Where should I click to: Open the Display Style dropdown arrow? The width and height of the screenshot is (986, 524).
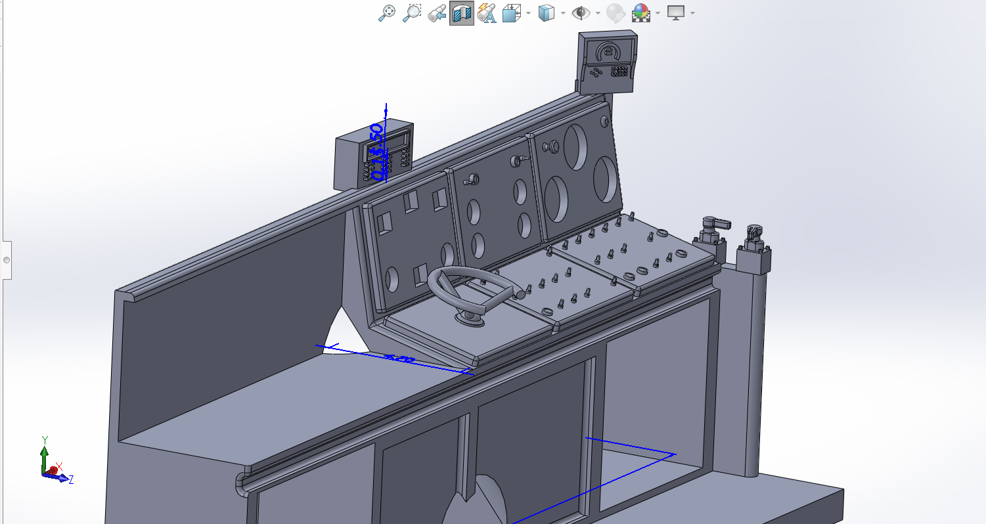tap(562, 13)
